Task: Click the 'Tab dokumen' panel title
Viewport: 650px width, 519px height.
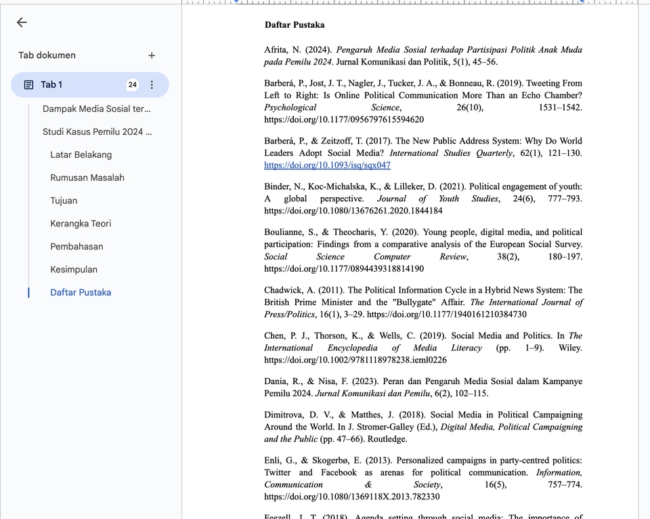Action: 47,56
